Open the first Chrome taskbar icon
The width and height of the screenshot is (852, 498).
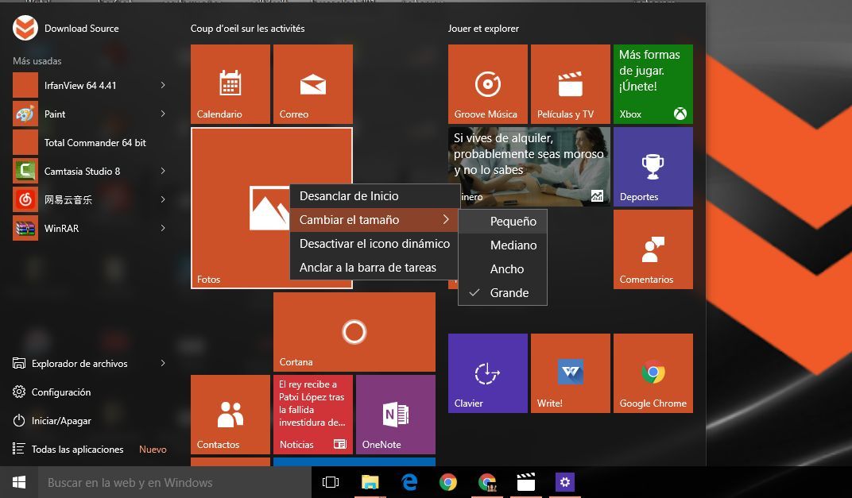(x=448, y=482)
